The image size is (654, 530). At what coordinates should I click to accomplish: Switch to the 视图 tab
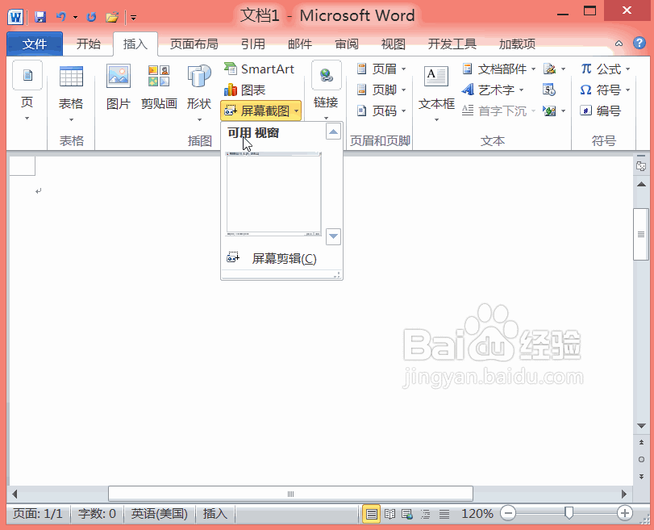[x=394, y=44]
